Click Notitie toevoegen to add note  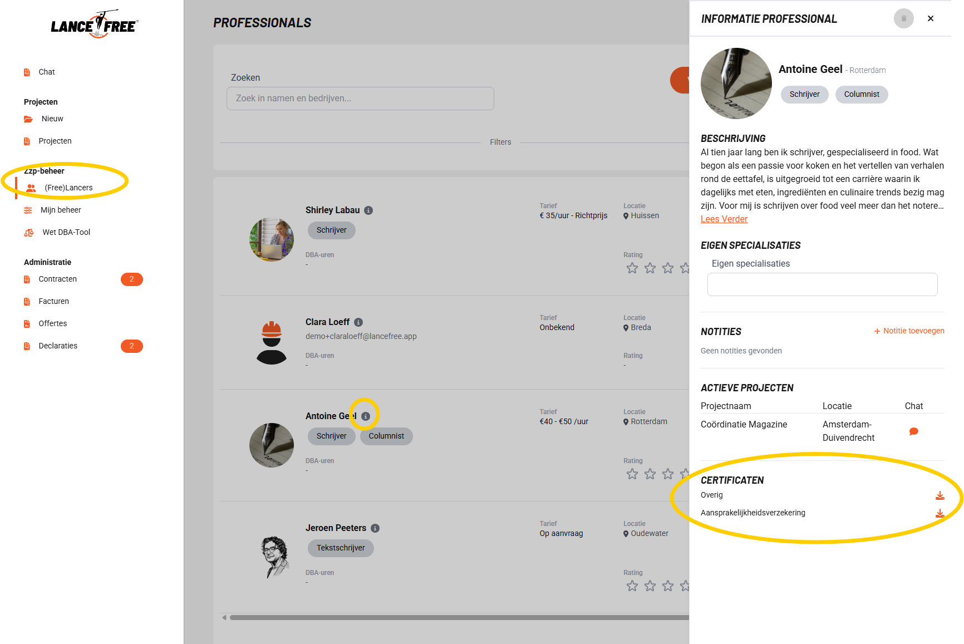pos(909,331)
